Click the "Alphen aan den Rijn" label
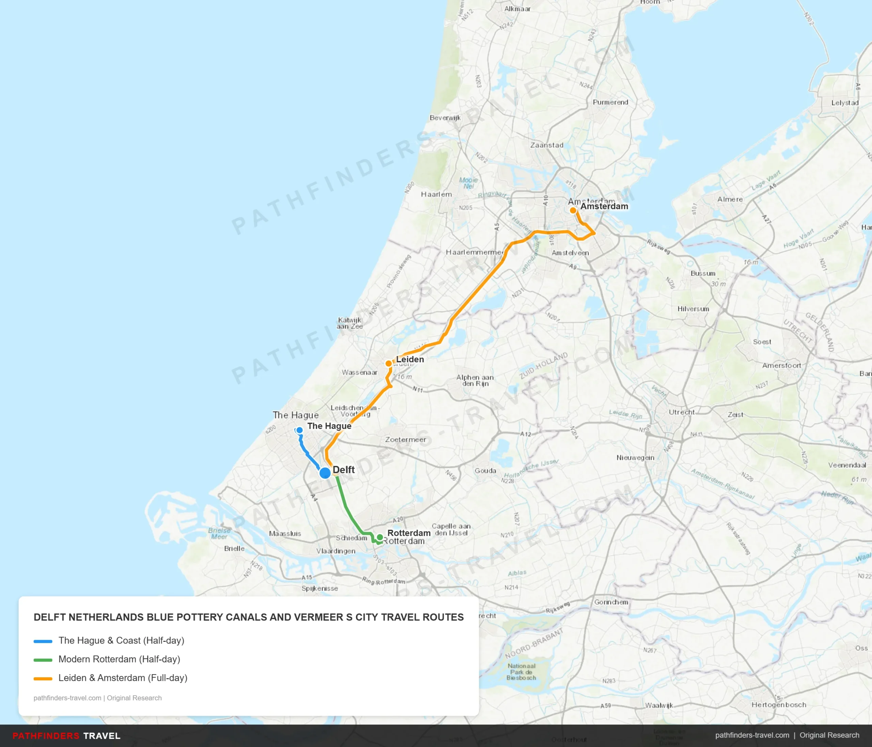The width and height of the screenshot is (872, 747). coord(475,380)
